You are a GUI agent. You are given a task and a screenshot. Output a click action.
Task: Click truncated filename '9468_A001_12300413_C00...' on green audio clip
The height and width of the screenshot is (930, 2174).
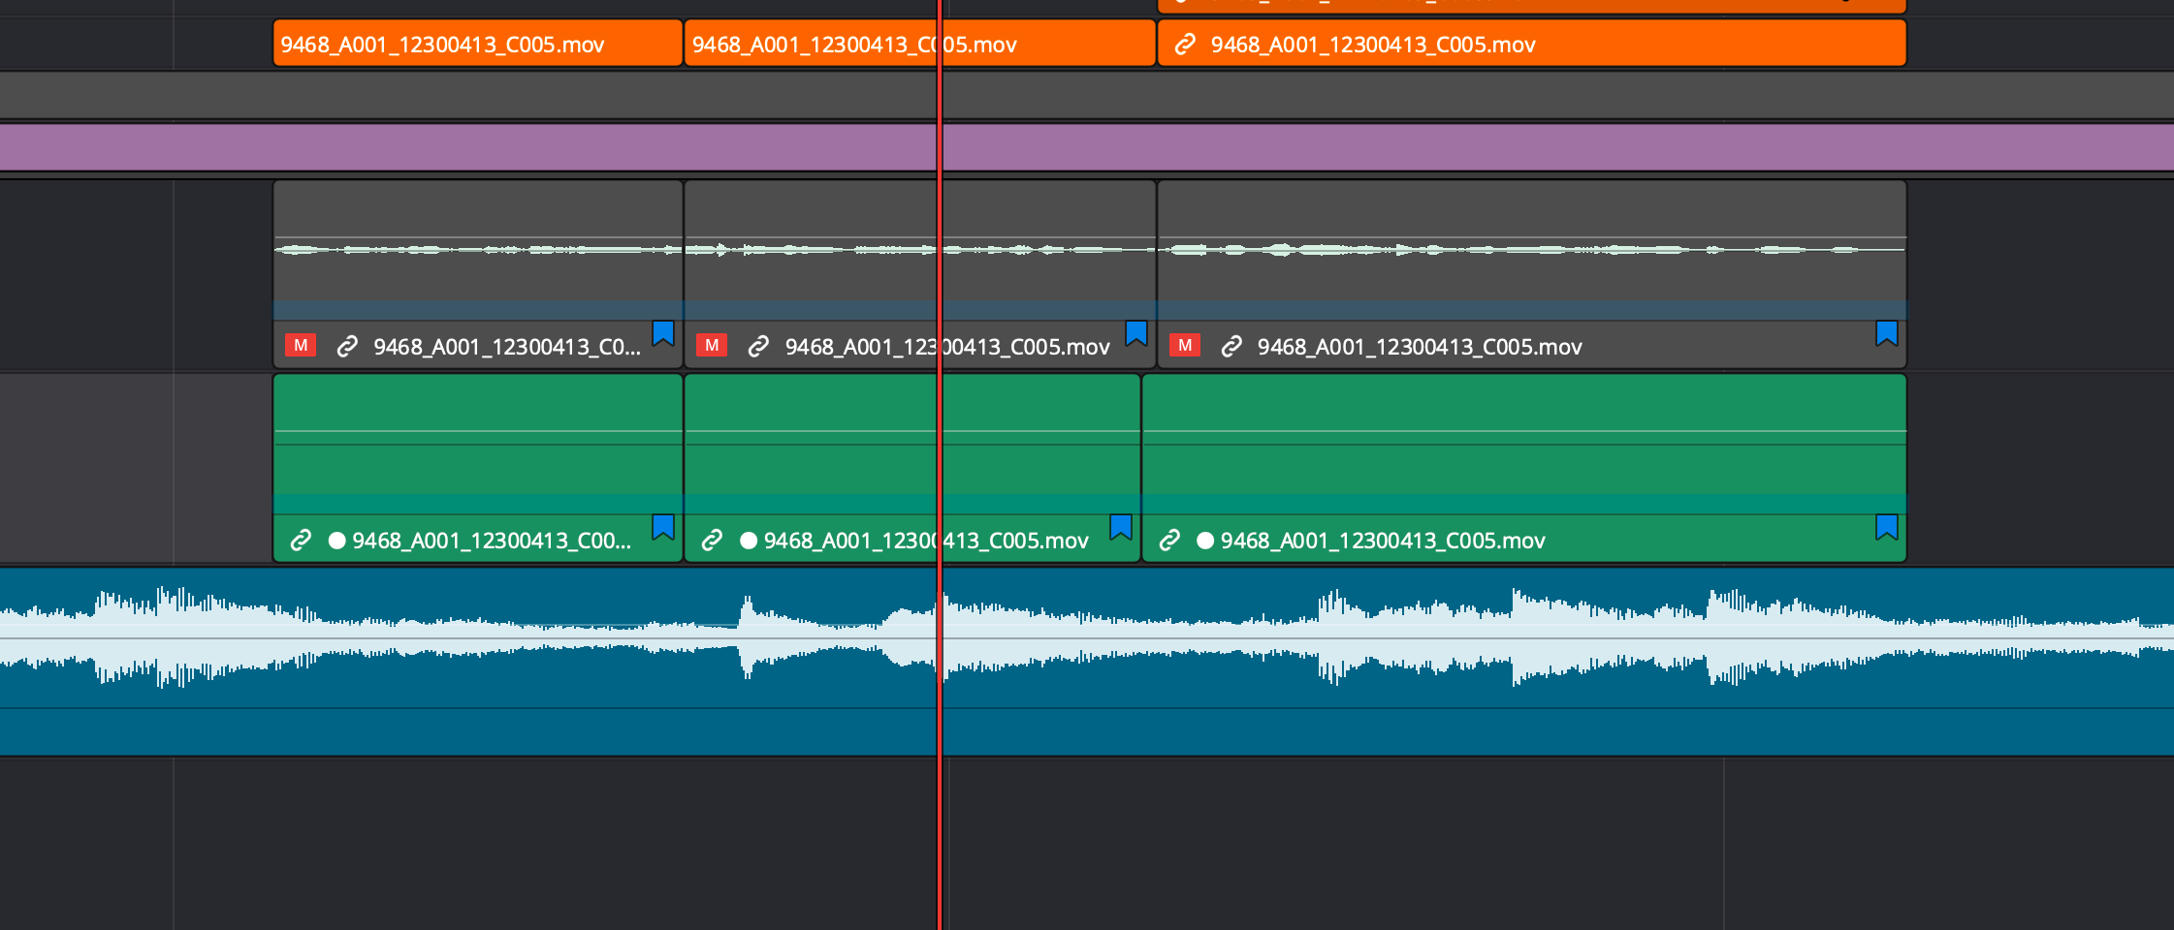(x=492, y=541)
